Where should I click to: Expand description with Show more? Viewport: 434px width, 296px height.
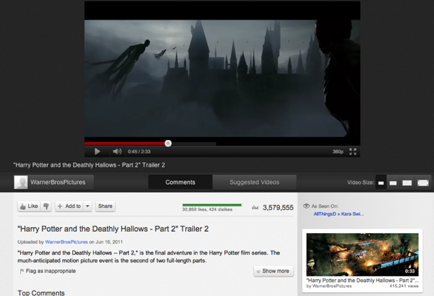coord(273,271)
